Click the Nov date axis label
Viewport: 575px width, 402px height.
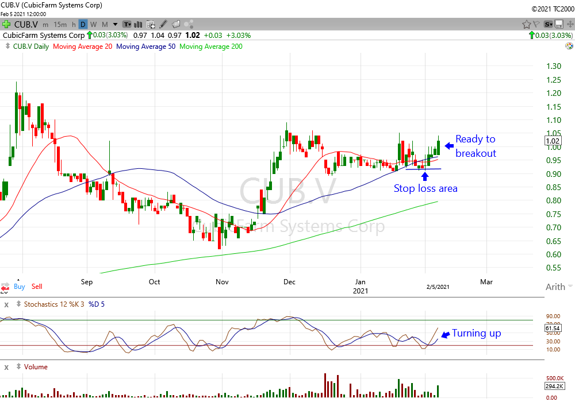[222, 282]
